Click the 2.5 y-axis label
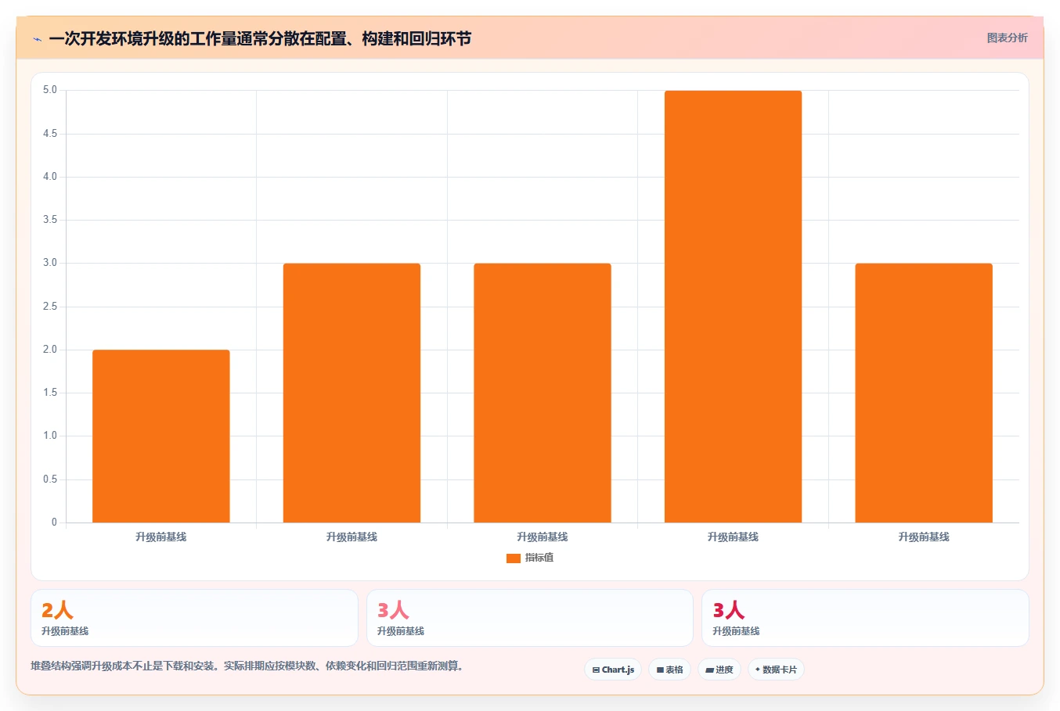 50,307
